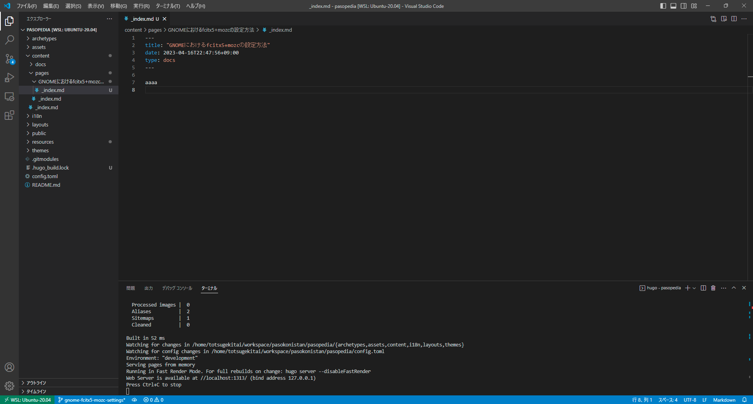Click the gnome-fcitx5-mozc-settings branch in status bar
The image size is (753, 404).
pos(91,400)
